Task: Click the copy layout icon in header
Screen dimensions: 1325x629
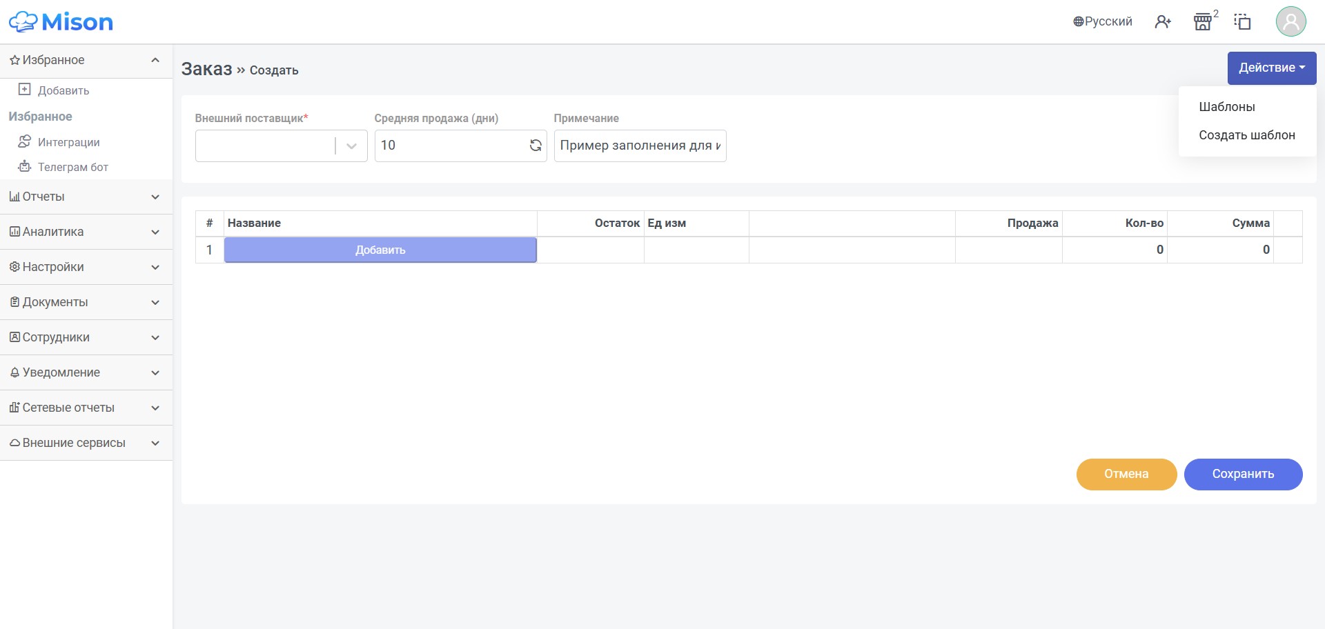Action: pos(1242,22)
